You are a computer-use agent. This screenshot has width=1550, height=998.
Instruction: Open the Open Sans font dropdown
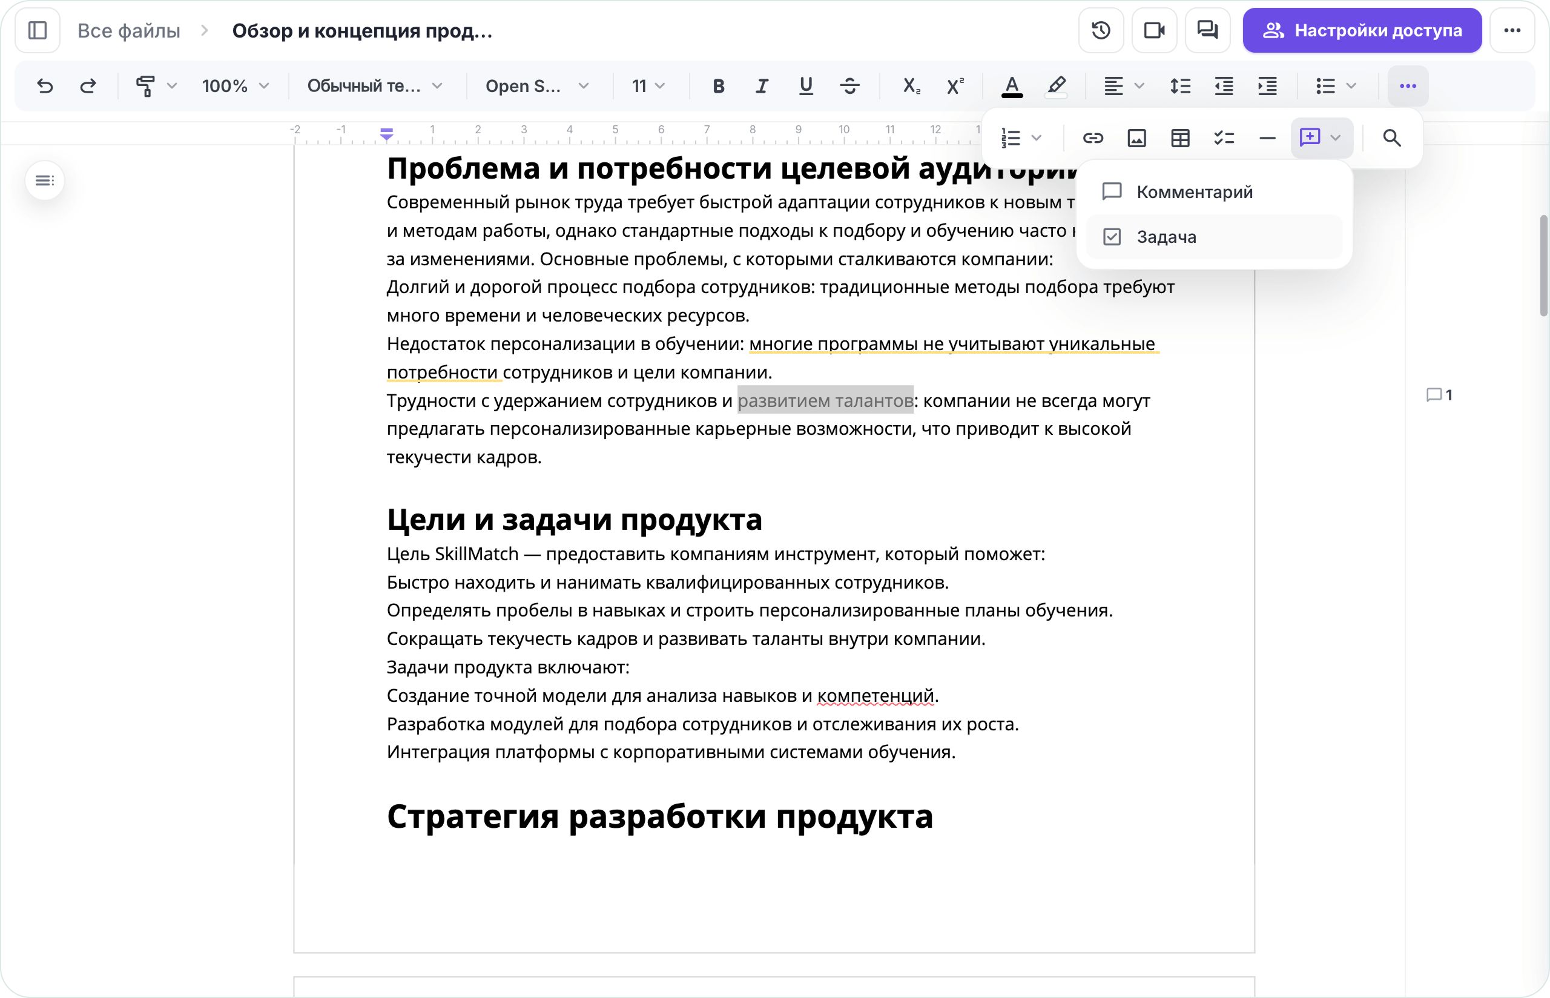pos(537,85)
